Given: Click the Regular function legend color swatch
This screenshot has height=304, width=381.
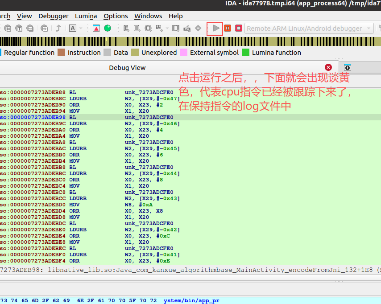Looking at the screenshot, I should click(x=1, y=53).
